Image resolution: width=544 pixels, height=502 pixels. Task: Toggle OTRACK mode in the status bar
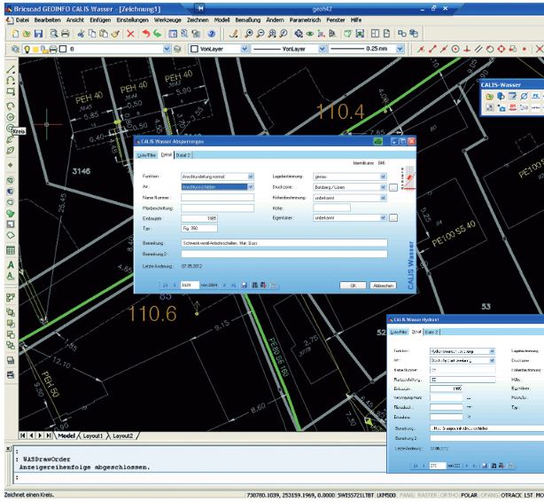click(511, 495)
